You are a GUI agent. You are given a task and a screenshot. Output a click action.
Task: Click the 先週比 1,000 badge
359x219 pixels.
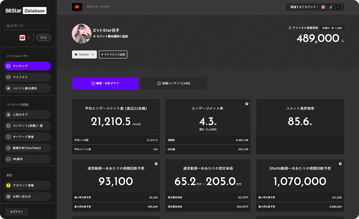332,28
